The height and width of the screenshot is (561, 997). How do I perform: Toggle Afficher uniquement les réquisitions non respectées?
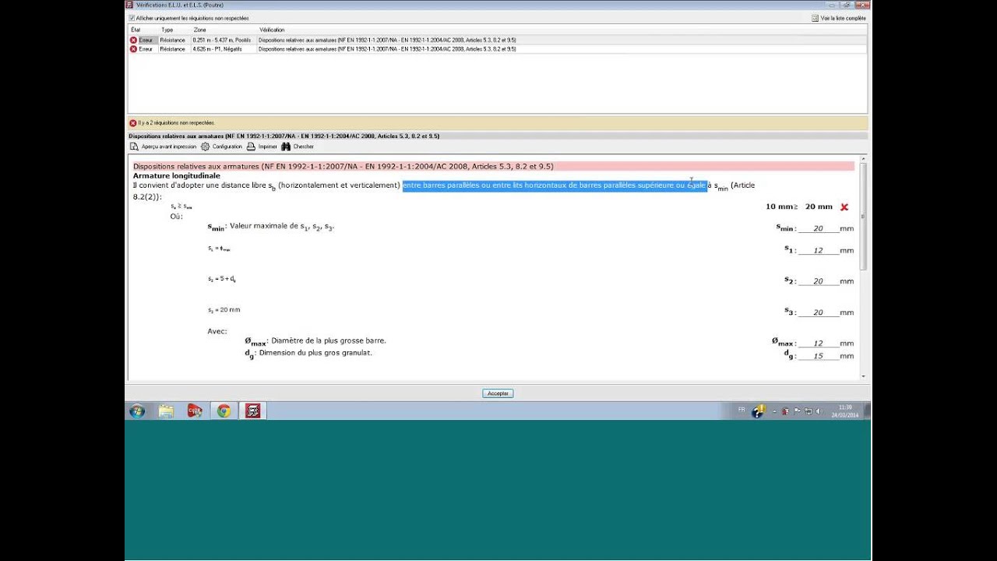pos(132,18)
